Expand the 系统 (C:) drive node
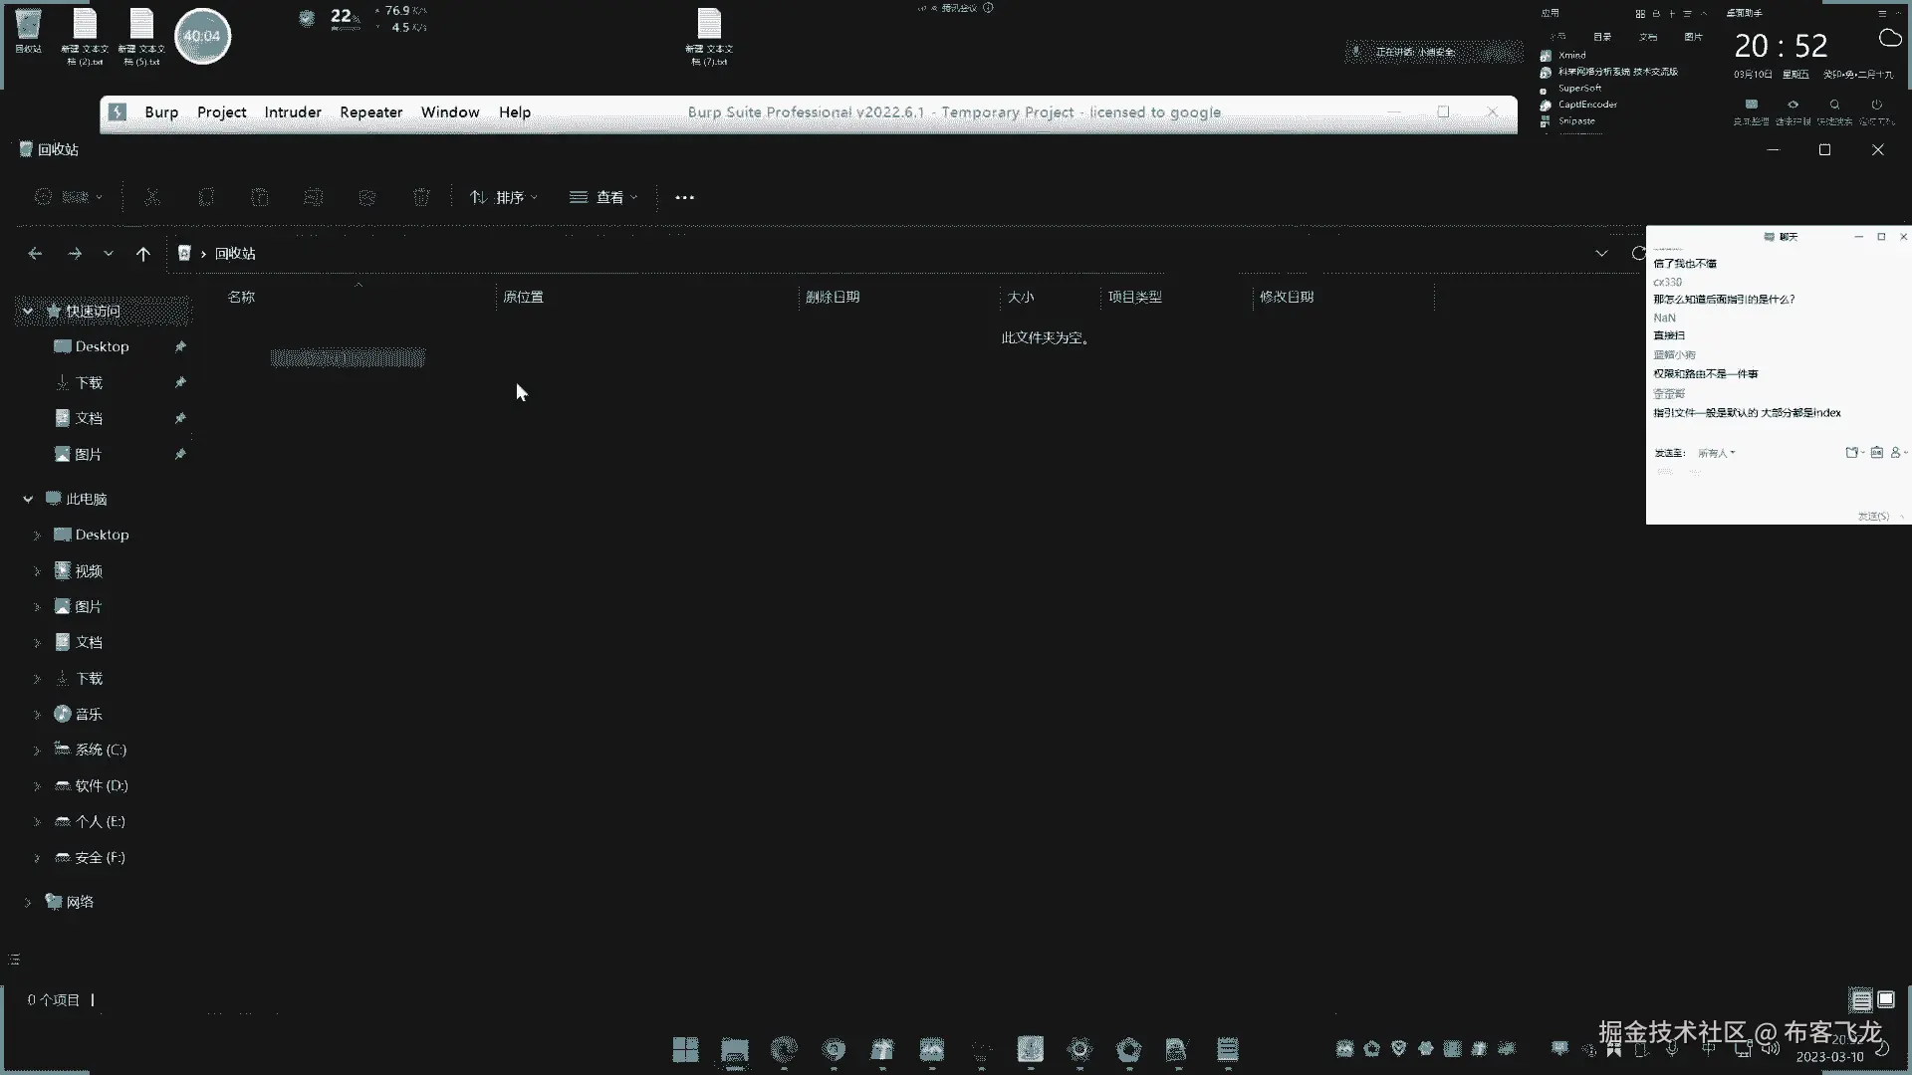This screenshot has width=1912, height=1075. pos(37,750)
